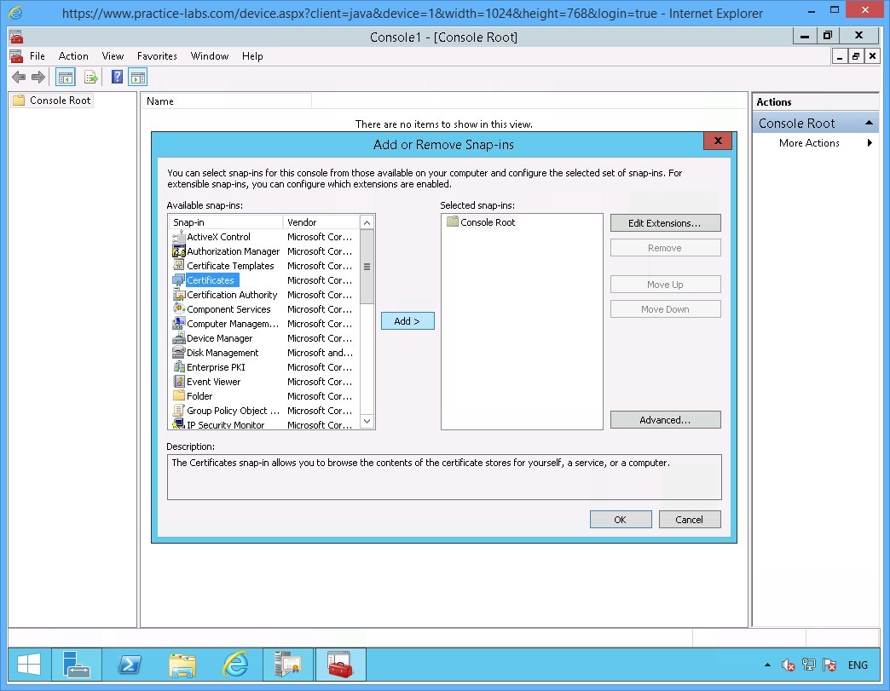This screenshot has width=890, height=691.
Task: Open the Favorites menu
Action: tap(157, 55)
